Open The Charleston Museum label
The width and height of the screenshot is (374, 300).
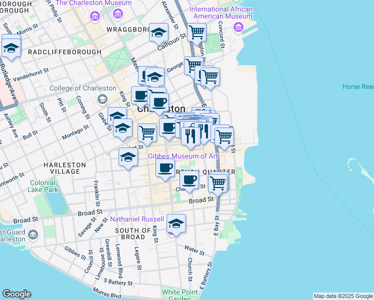click(93, 3)
